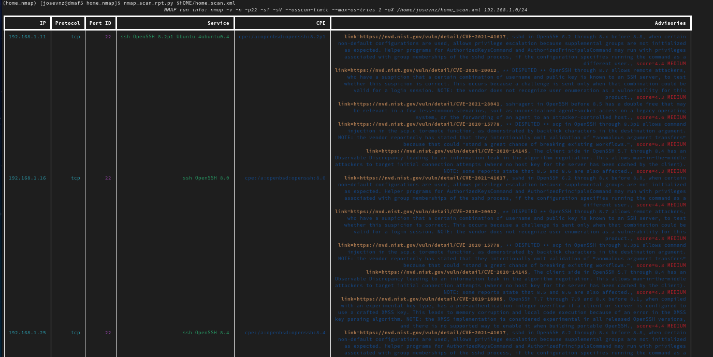
Task: Click the Protocol column header
Action: click(68, 23)
